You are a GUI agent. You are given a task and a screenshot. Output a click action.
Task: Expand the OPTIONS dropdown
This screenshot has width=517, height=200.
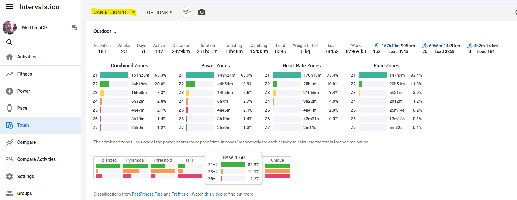159,12
